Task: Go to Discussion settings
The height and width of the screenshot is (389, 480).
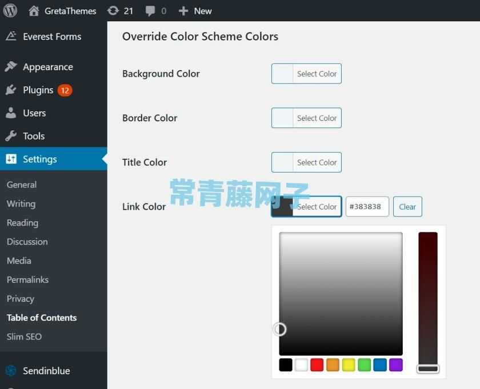Action: click(27, 242)
